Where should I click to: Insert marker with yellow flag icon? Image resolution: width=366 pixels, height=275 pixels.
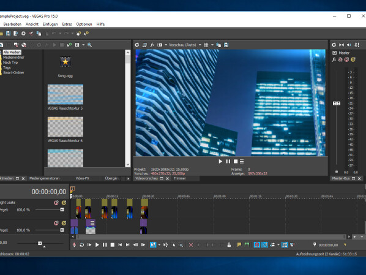pos(239,245)
